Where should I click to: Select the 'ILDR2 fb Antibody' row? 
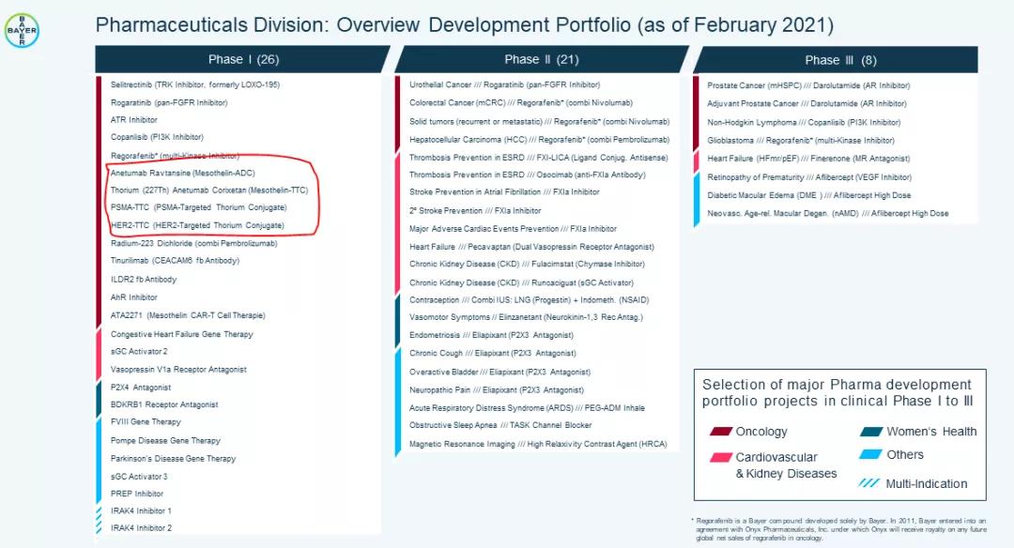[x=143, y=280]
